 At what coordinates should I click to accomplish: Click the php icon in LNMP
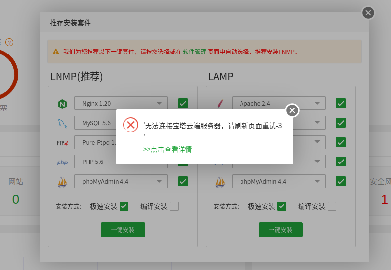(62, 162)
